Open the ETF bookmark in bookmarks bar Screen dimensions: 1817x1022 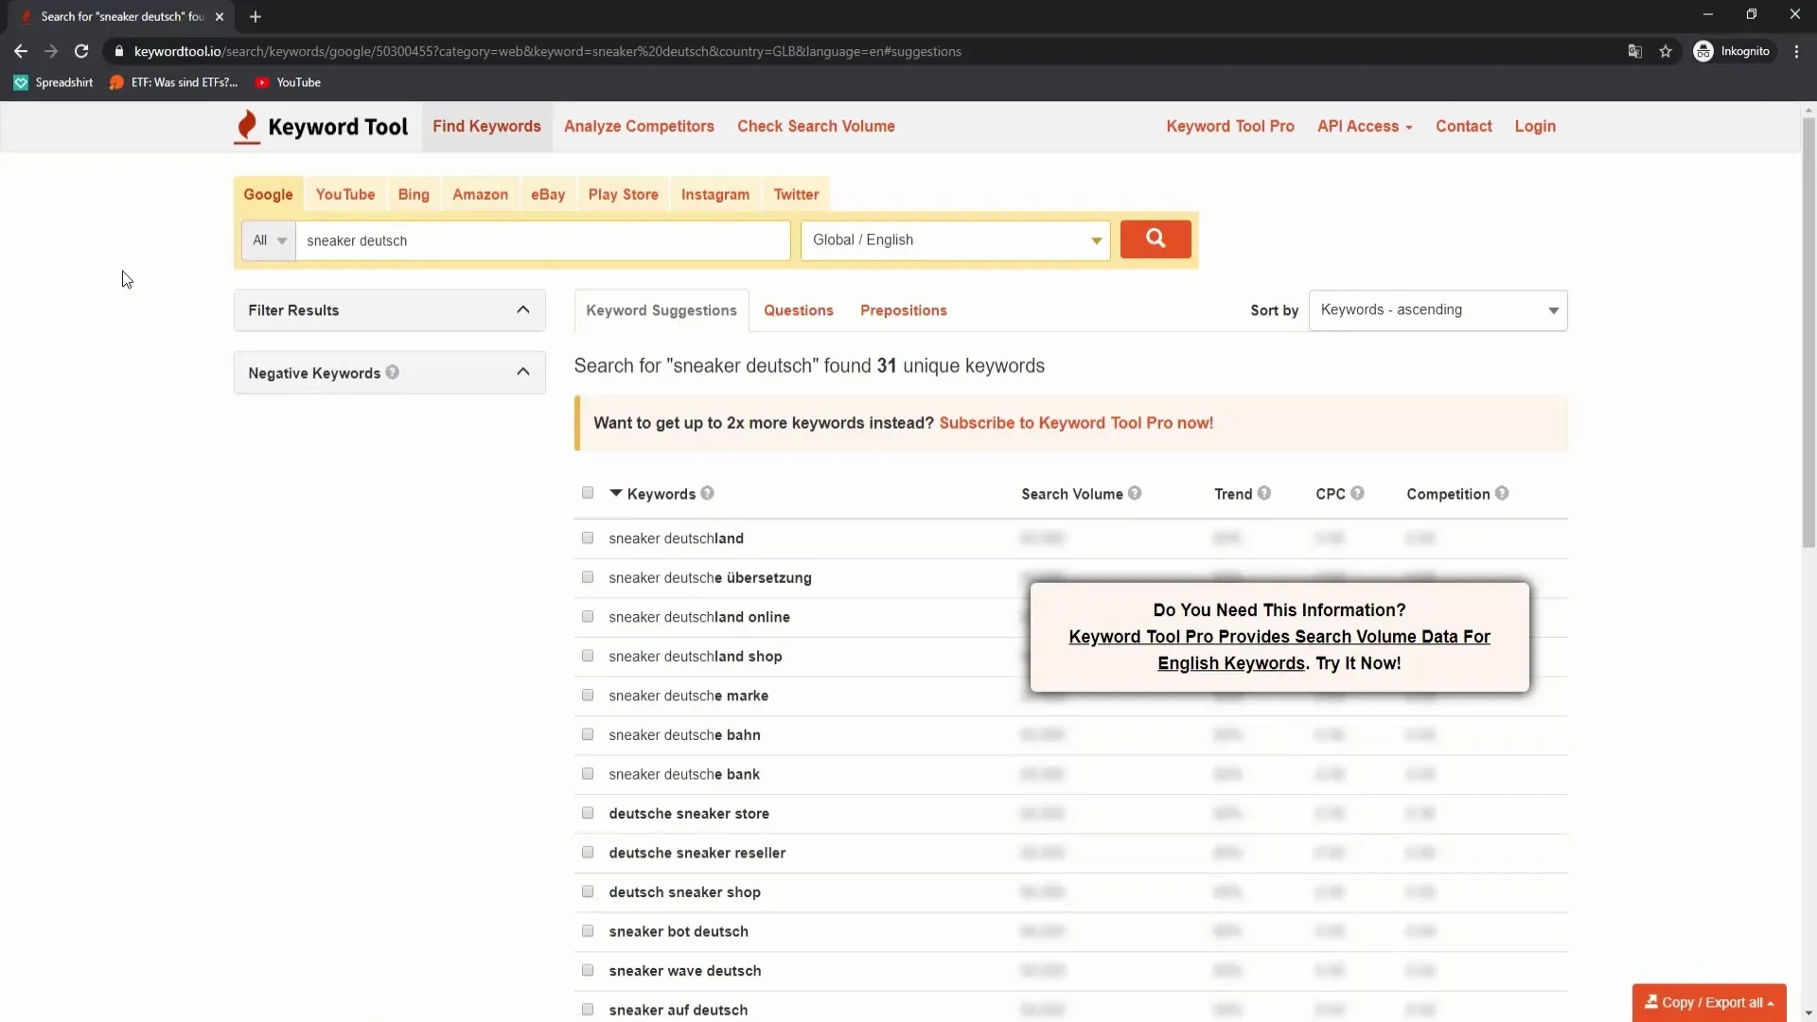[x=173, y=82]
